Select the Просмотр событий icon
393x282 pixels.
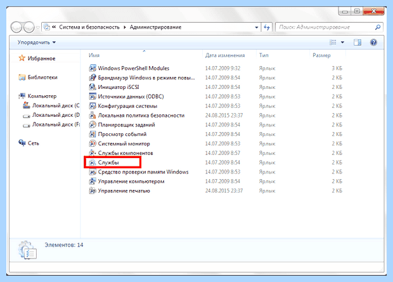coord(93,134)
